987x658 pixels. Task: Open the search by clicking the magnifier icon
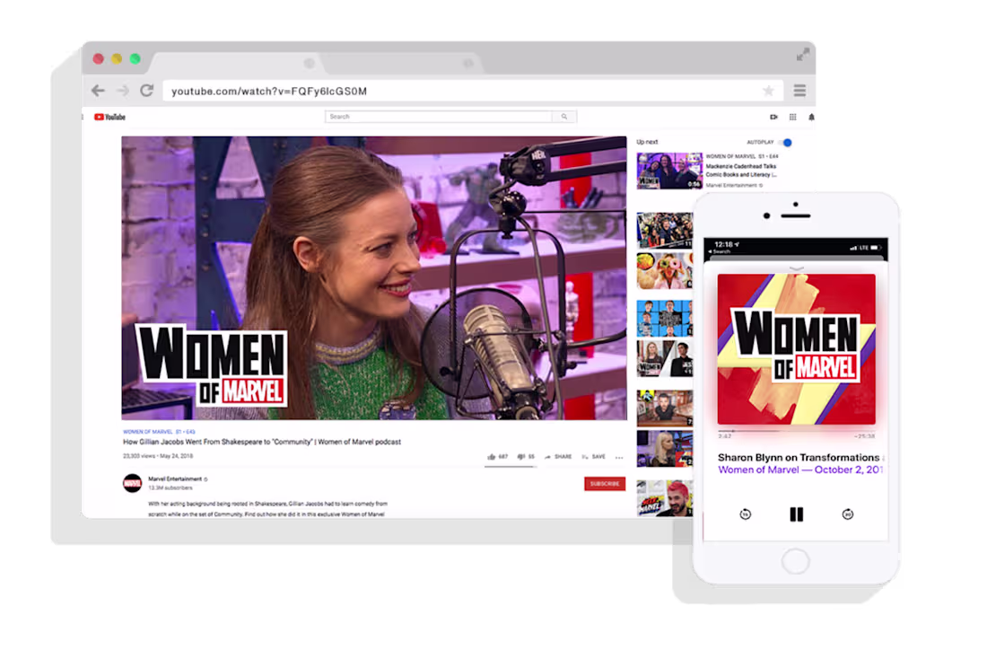coord(563,117)
